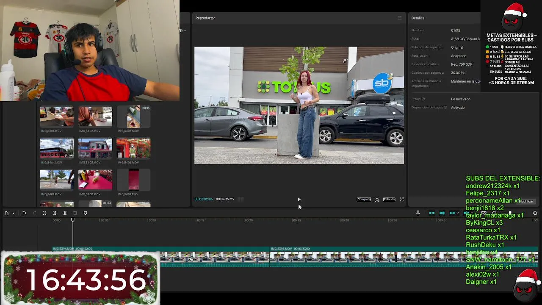Click the aspect ratio value Original
Viewport: 542px width, 305px height.
coord(457,47)
